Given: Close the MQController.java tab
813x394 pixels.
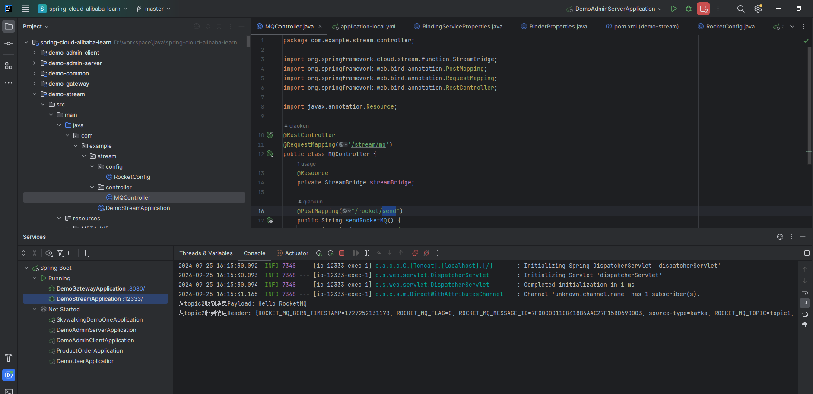Looking at the screenshot, I should click(320, 26).
